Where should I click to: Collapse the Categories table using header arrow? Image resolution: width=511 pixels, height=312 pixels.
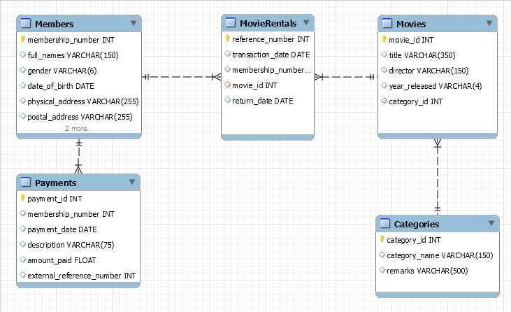[x=491, y=224]
